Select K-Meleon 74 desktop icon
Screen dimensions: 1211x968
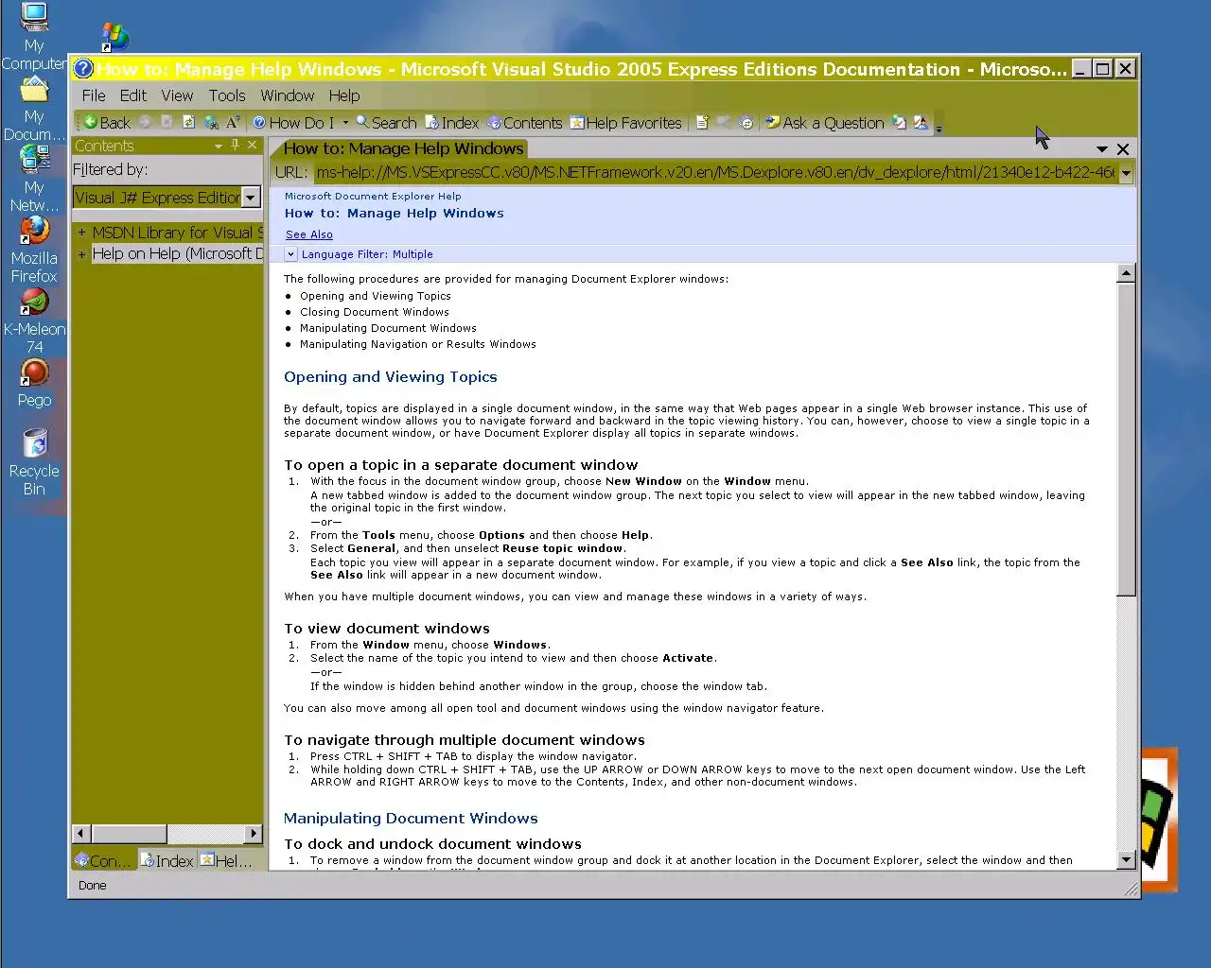pyautogui.click(x=34, y=321)
